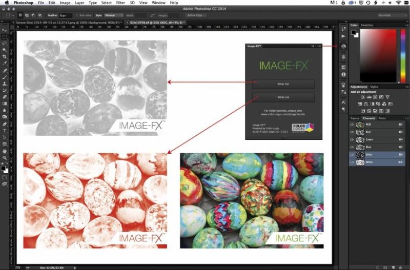Image resolution: width=410 pixels, height=270 pixels.
Task: Select the Path Selection tool
Action: click(5, 137)
